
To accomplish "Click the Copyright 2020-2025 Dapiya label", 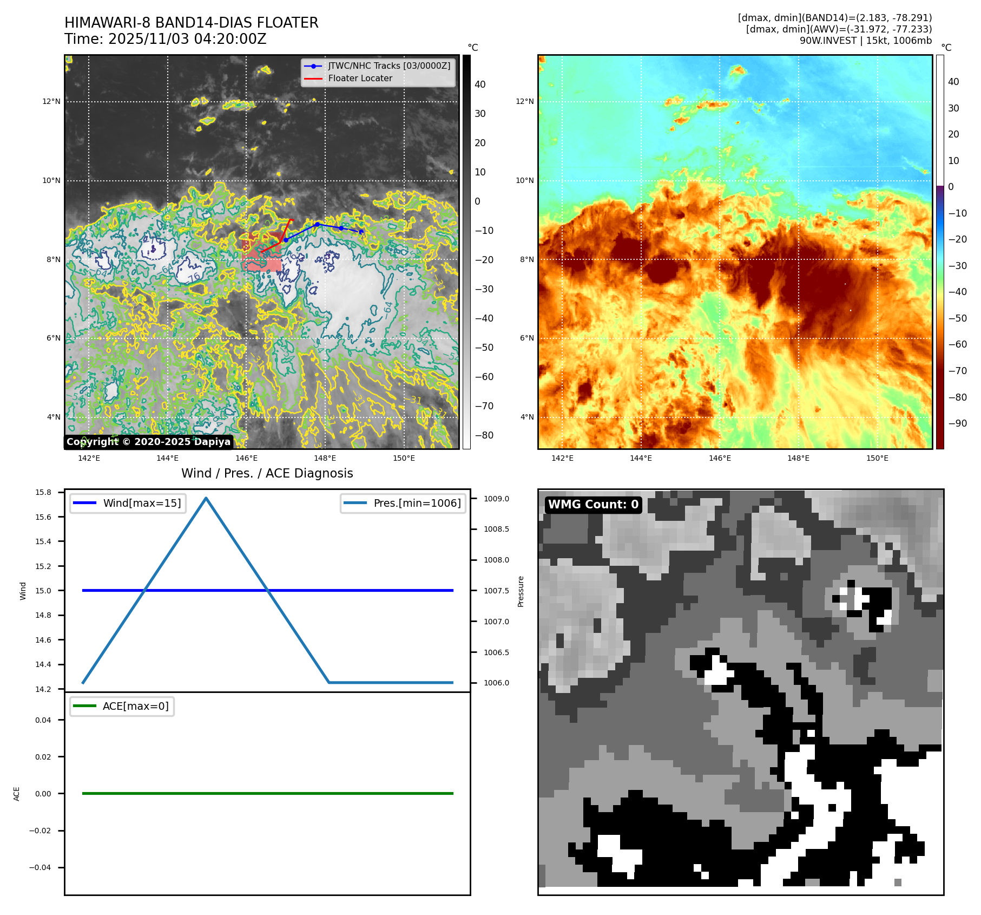I will [148, 442].
